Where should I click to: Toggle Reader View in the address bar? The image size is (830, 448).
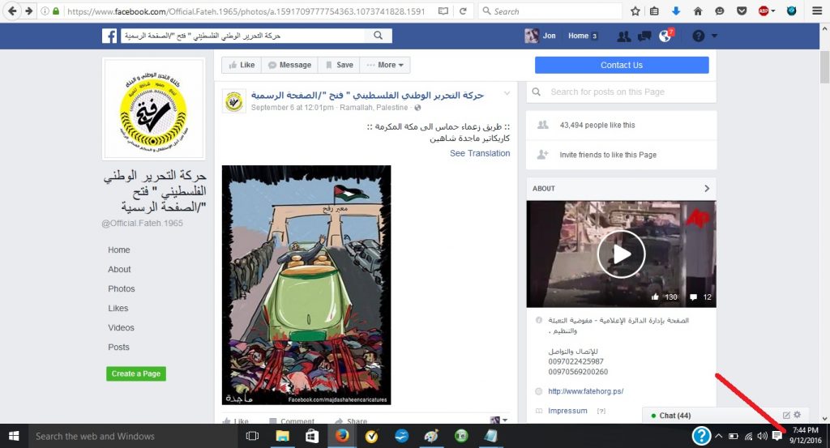click(x=443, y=11)
